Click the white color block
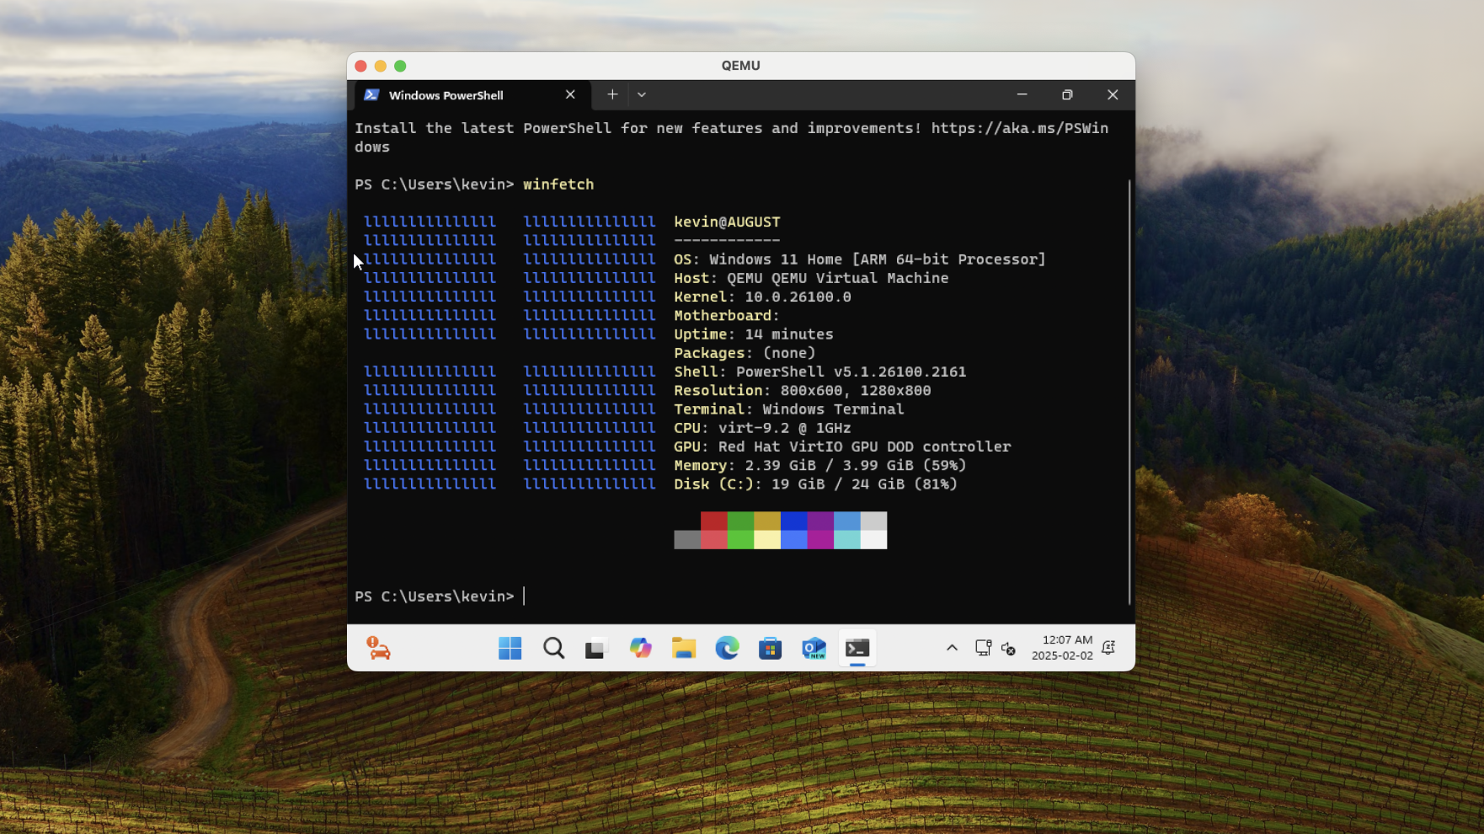Viewport: 1484px width, 834px height. pos(874,539)
